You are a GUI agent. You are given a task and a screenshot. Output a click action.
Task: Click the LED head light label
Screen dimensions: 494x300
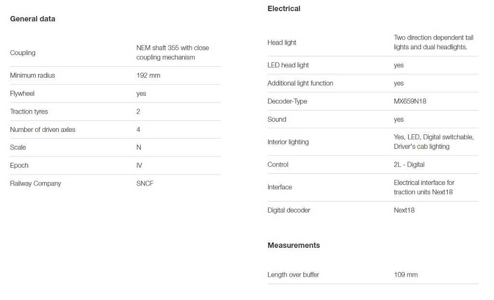(x=288, y=65)
